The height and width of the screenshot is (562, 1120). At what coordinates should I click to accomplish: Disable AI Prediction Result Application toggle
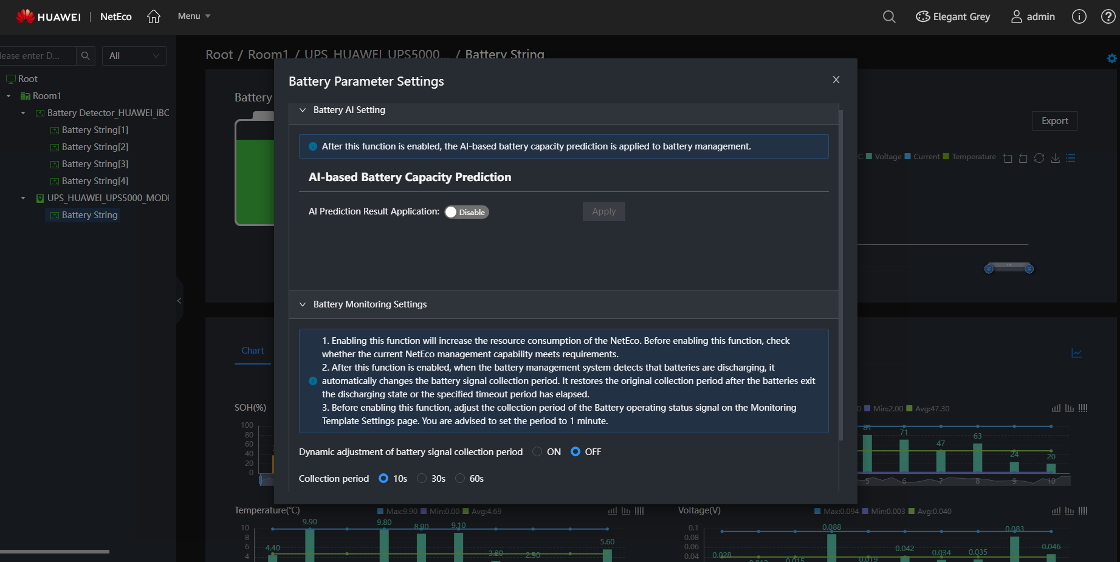[x=466, y=211]
